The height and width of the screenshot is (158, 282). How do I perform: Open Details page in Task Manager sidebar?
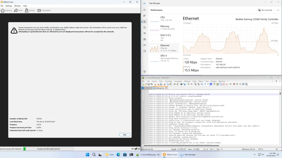[x=145, y=45]
